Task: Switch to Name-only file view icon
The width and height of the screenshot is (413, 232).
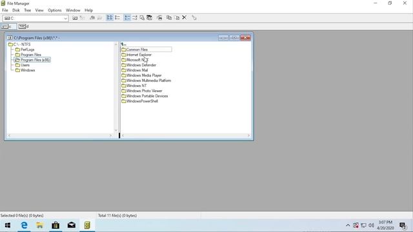Action: 110,18
